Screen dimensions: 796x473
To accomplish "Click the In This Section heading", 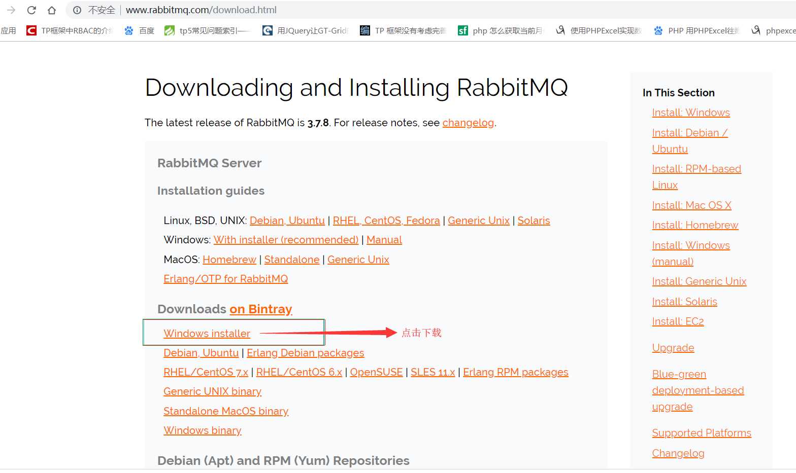I will click(678, 93).
